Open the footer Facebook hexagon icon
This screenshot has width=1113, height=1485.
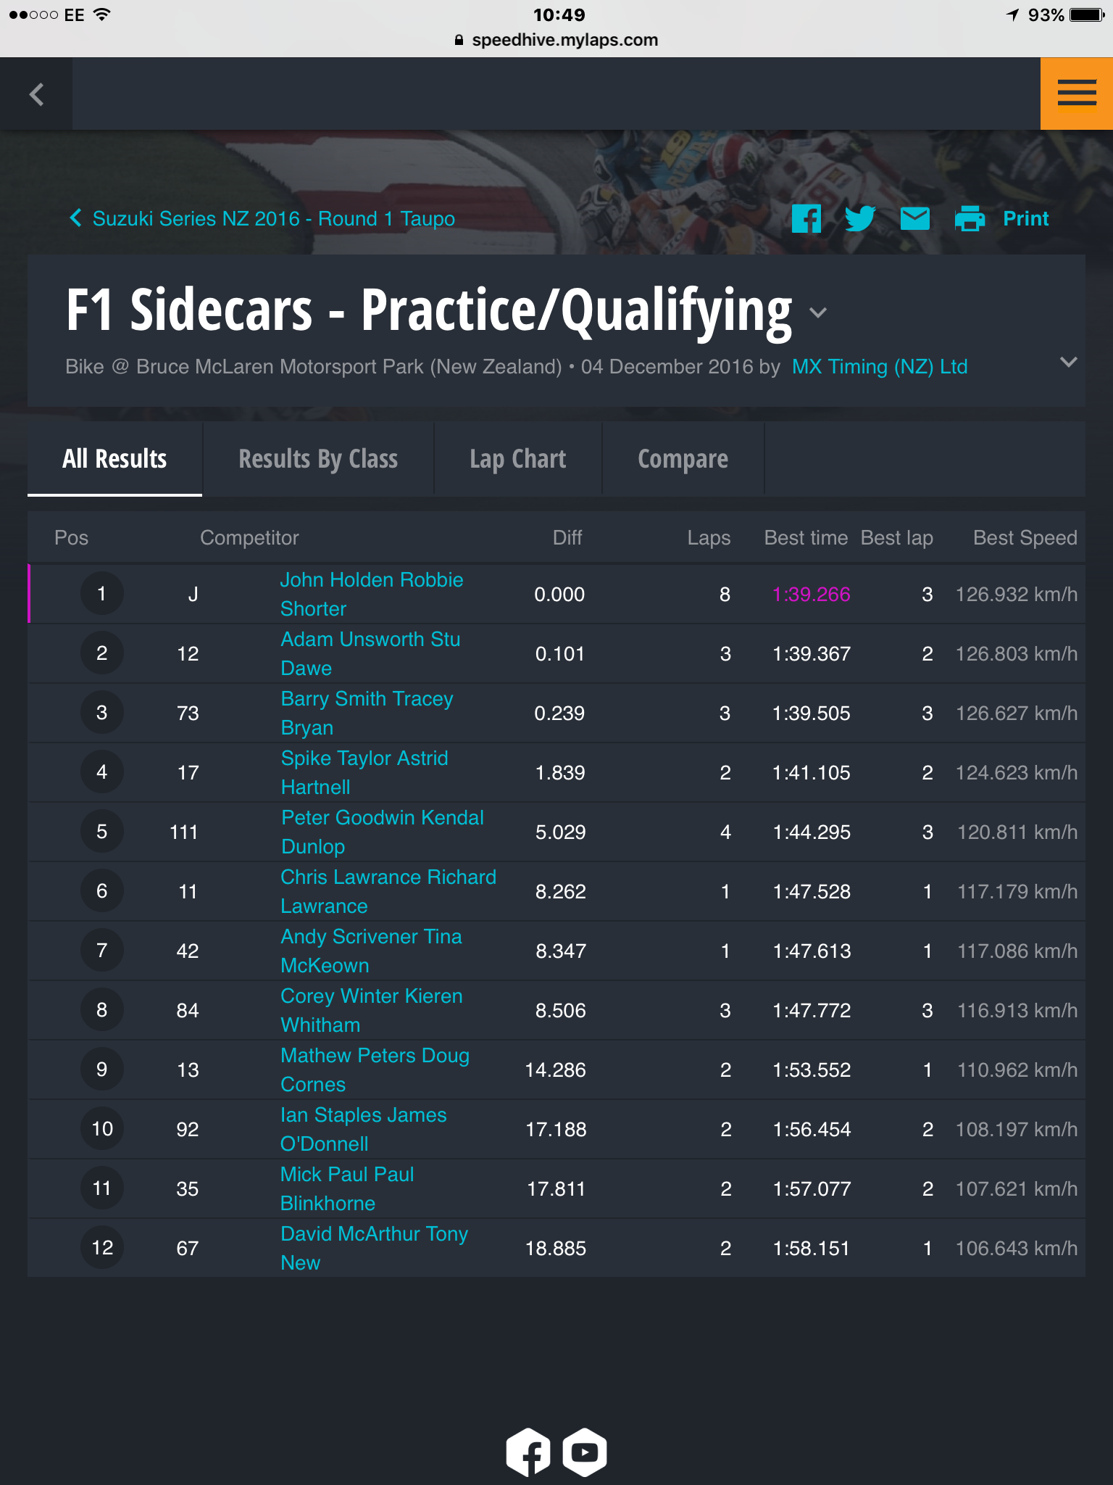tap(528, 1452)
